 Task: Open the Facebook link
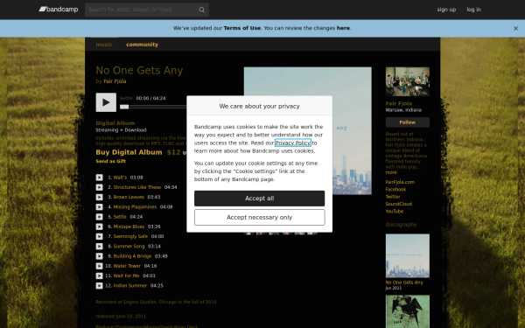[x=395, y=190]
